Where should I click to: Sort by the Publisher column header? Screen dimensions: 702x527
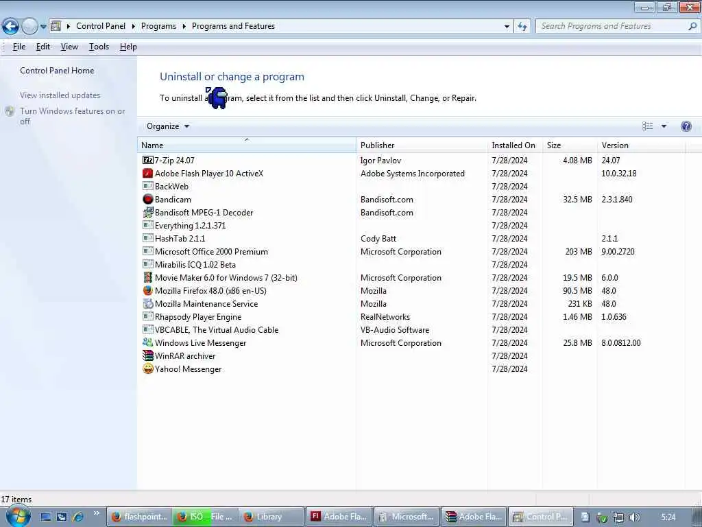pos(422,145)
